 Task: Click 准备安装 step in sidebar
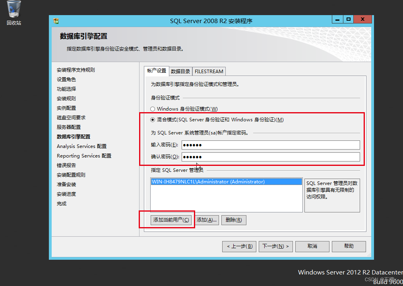click(x=66, y=185)
